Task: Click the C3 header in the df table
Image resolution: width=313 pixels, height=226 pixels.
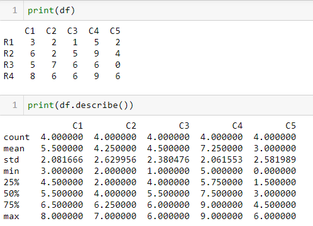Action: 72,31
